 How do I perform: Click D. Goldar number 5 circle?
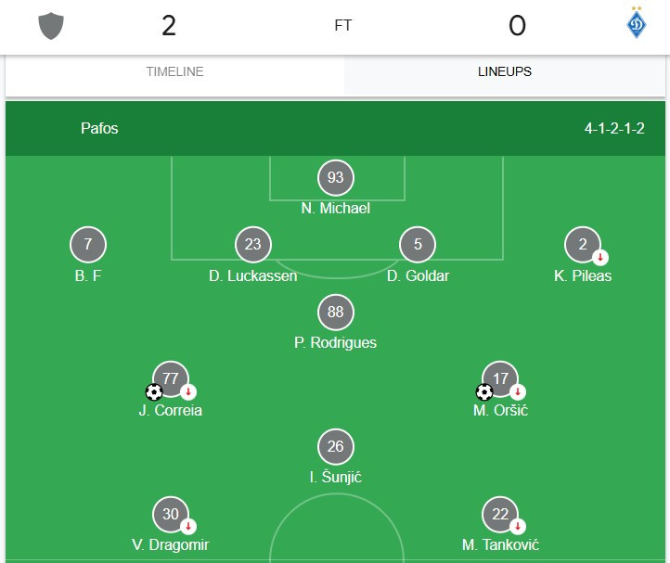418,245
